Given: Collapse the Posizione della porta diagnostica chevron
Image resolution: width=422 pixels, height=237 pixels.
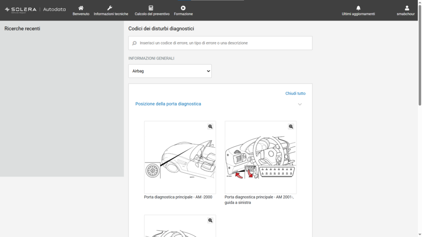Looking at the screenshot, I should click(300, 104).
